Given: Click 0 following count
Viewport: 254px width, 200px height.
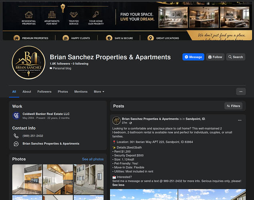Looking at the screenshot, I should tap(80, 64).
